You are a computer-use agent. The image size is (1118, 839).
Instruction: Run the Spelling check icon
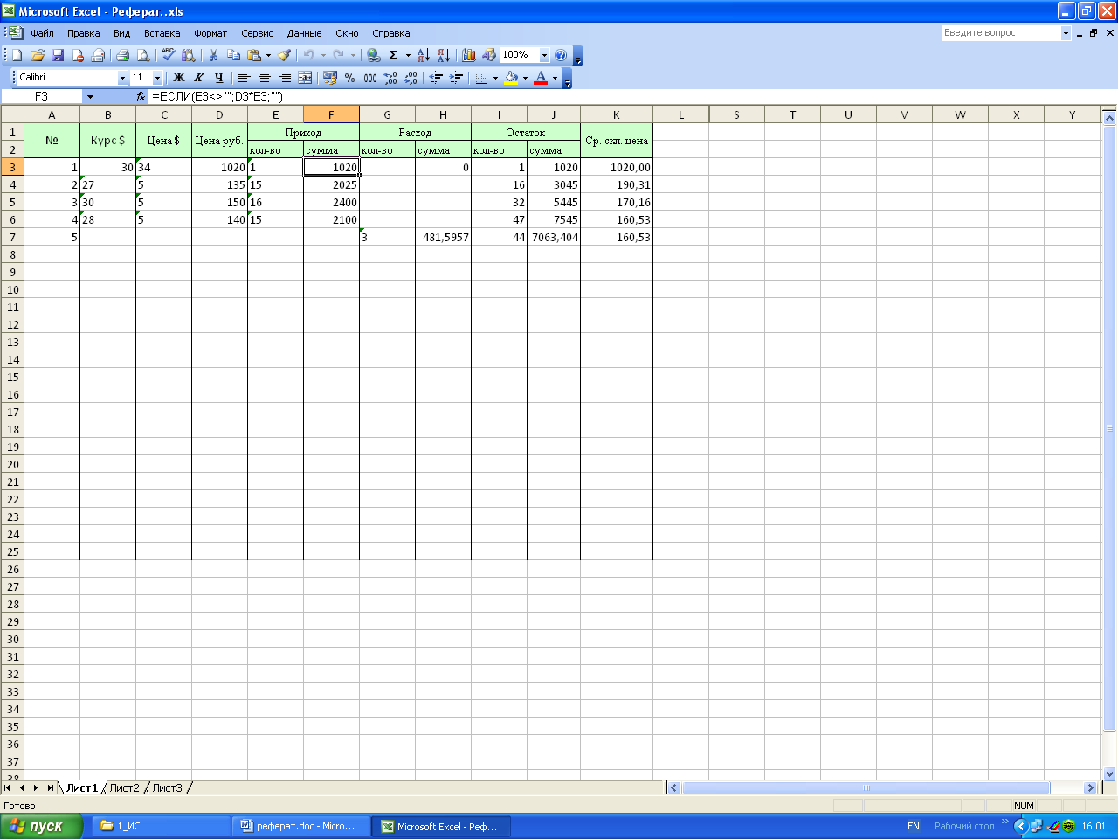[168, 55]
